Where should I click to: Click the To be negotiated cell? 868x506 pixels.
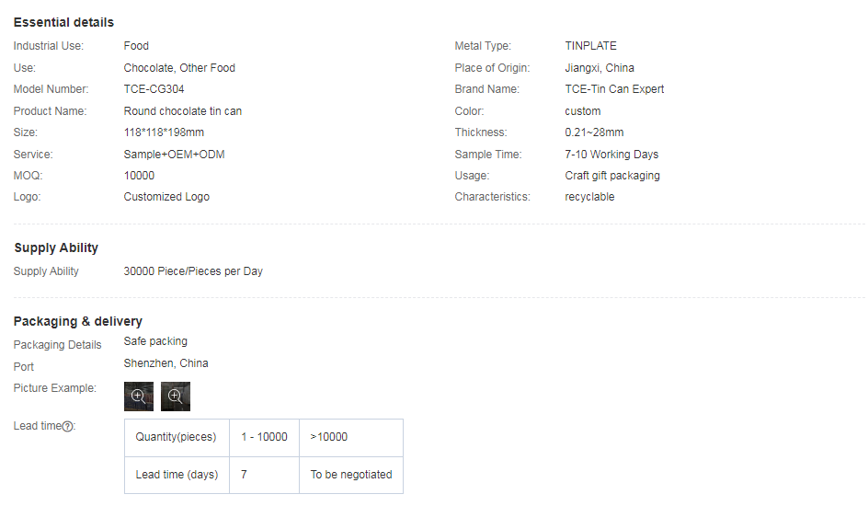[x=350, y=475]
